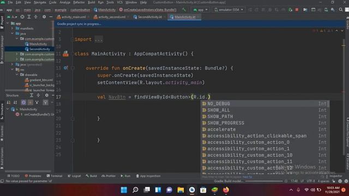Select SHOW_PROGRESS completion suggestion
This screenshot has width=349, height=196.
point(265,123)
